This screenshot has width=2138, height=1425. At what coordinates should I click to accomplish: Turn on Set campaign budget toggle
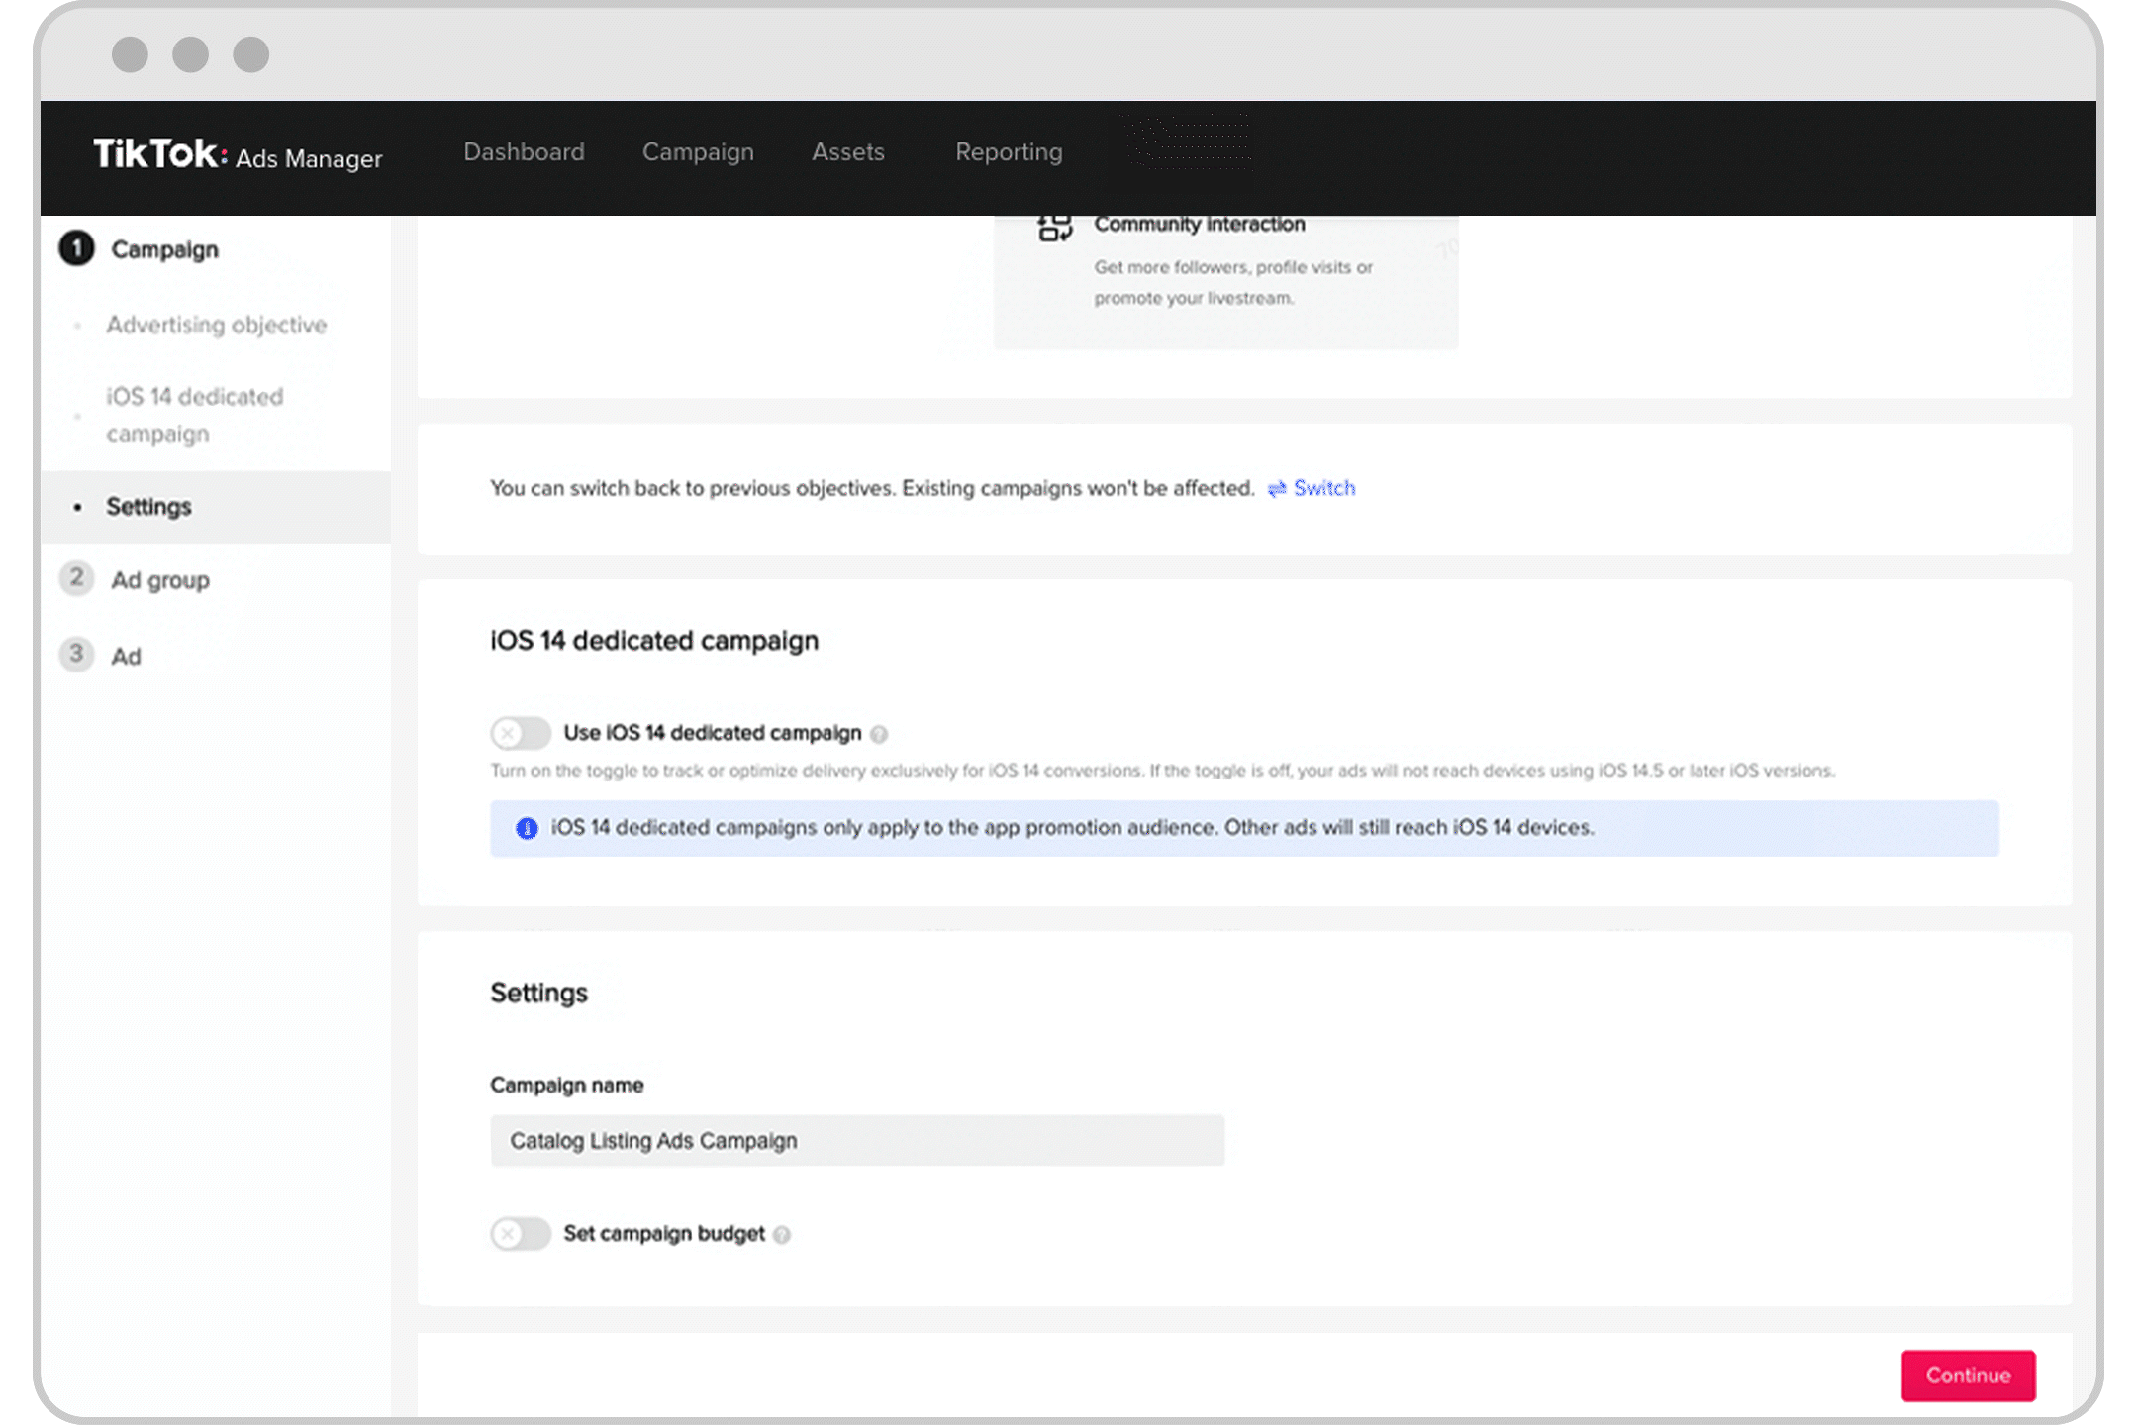click(x=521, y=1234)
